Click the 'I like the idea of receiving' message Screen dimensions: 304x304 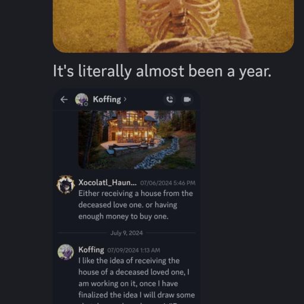pyautogui.click(x=137, y=280)
